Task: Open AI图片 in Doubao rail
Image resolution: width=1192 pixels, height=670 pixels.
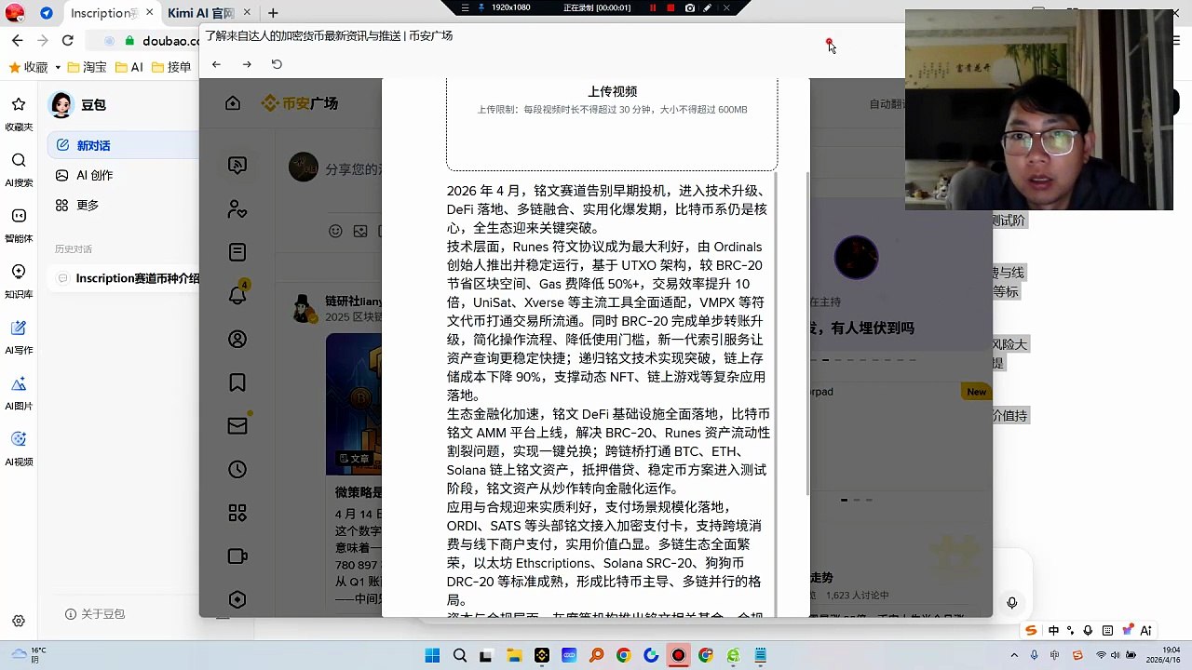Action: pyautogui.click(x=19, y=393)
